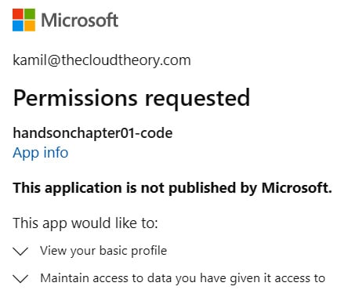Click the green square of the Microsoft logo
This screenshot has height=290, width=344.
(30, 14)
